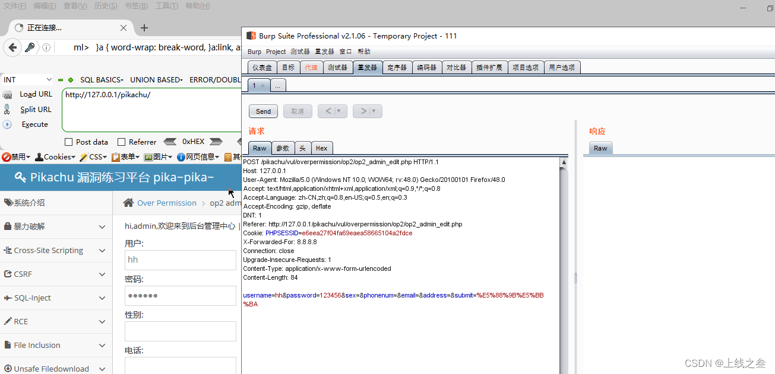Screen dimensions: 775x374
Task: Switch to Burp 目标 tab
Action: pos(288,68)
